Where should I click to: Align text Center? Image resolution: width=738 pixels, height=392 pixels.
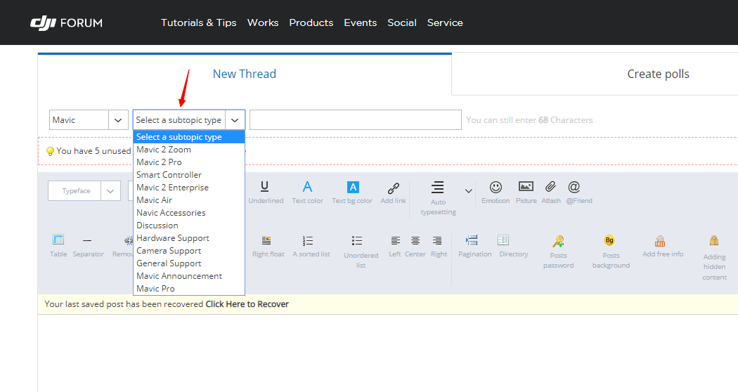pyautogui.click(x=415, y=240)
